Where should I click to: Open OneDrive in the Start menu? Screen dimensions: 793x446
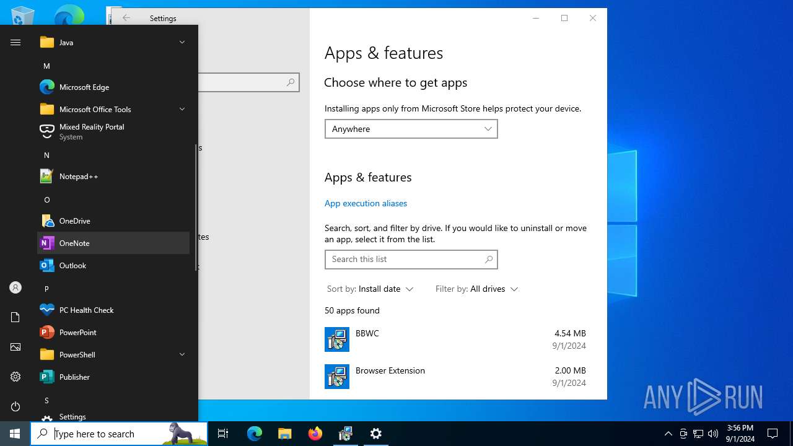pos(113,221)
